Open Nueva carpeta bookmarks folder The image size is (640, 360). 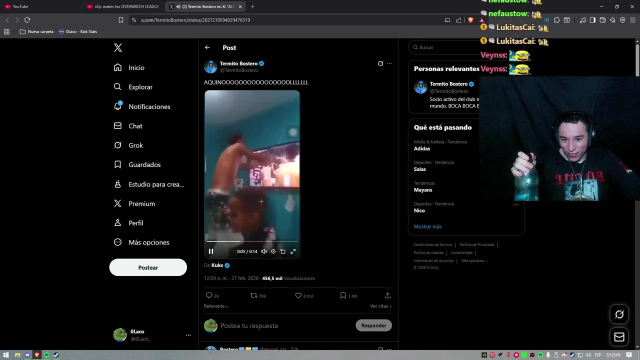pyautogui.click(x=36, y=31)
